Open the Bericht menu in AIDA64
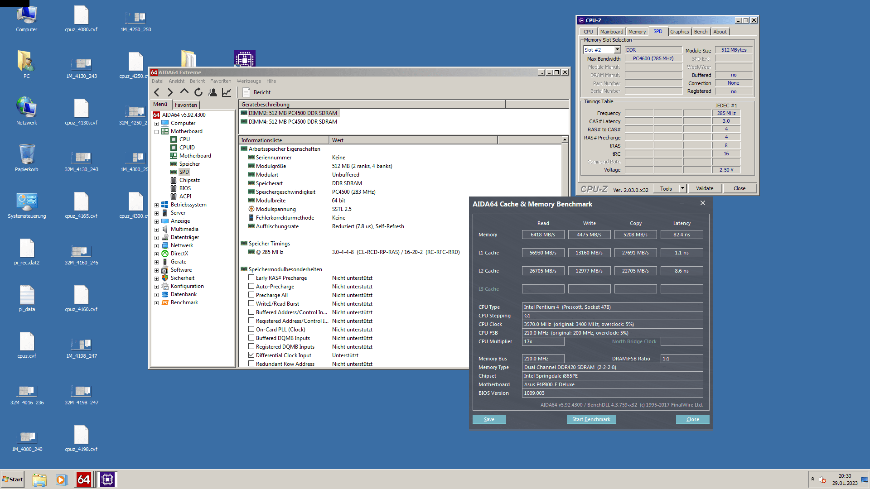The image size is (870, 489). point(197,81)
